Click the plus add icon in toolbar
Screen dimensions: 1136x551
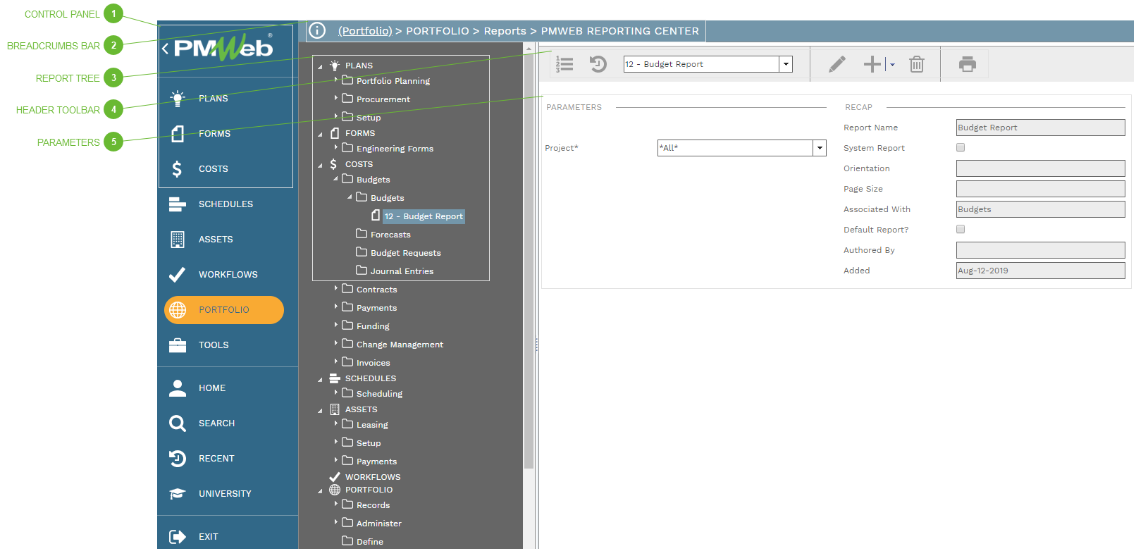click(x=872, y=65)
